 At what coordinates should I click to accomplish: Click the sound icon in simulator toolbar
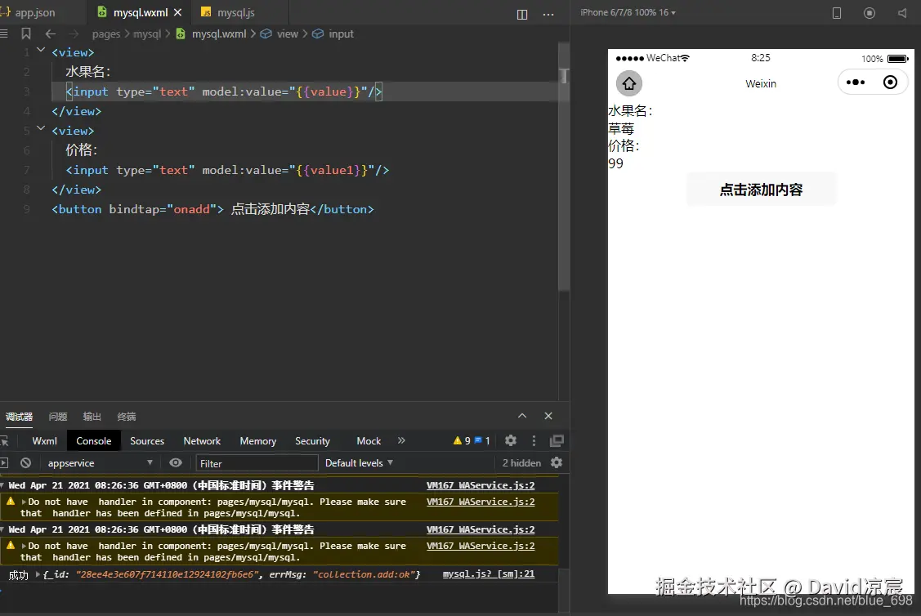click(902, 13)
